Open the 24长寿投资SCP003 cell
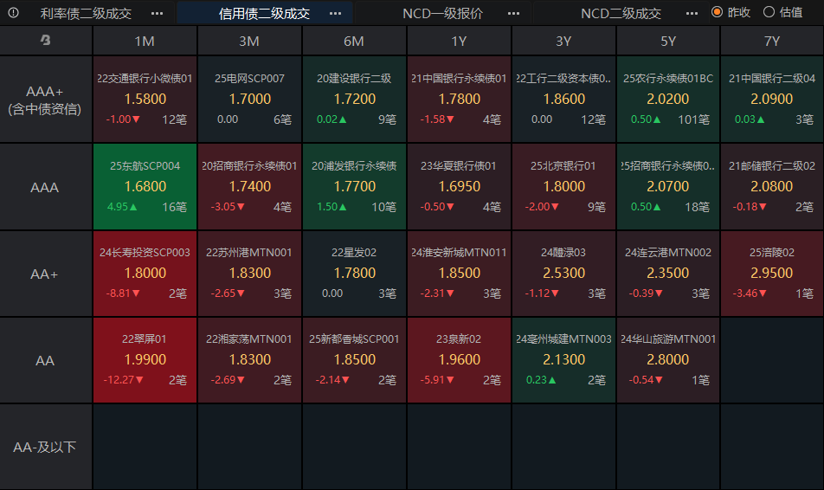Screen dimensions: 824x490 coord(145,274)
